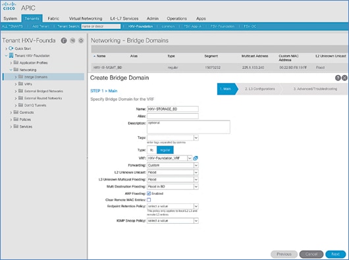
Task: Sort by the Name column header
Action: (x=101, y=56)
